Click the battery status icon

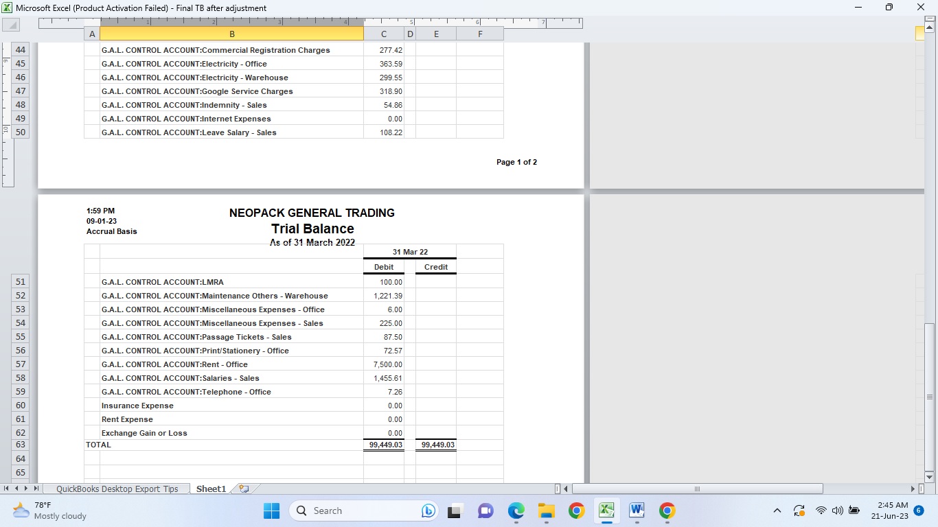854,511
